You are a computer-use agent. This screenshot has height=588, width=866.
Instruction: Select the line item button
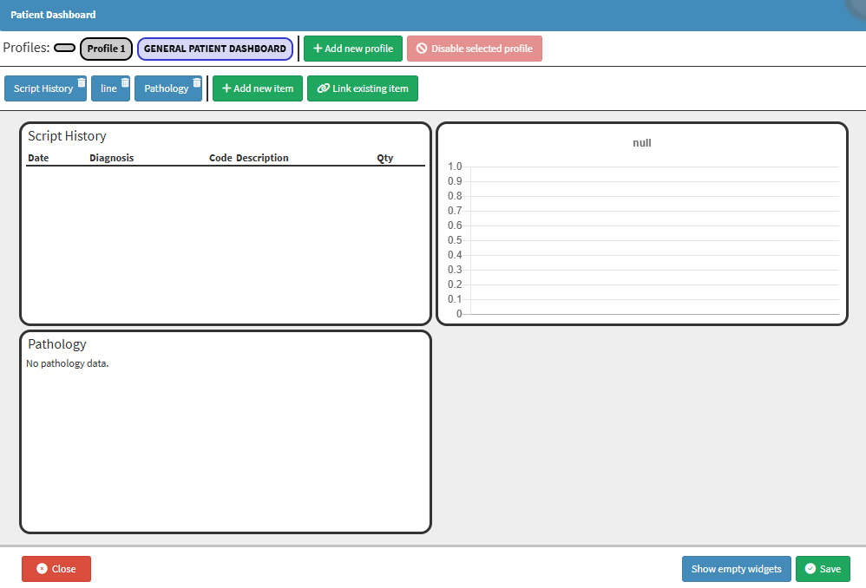click(108, 88)
